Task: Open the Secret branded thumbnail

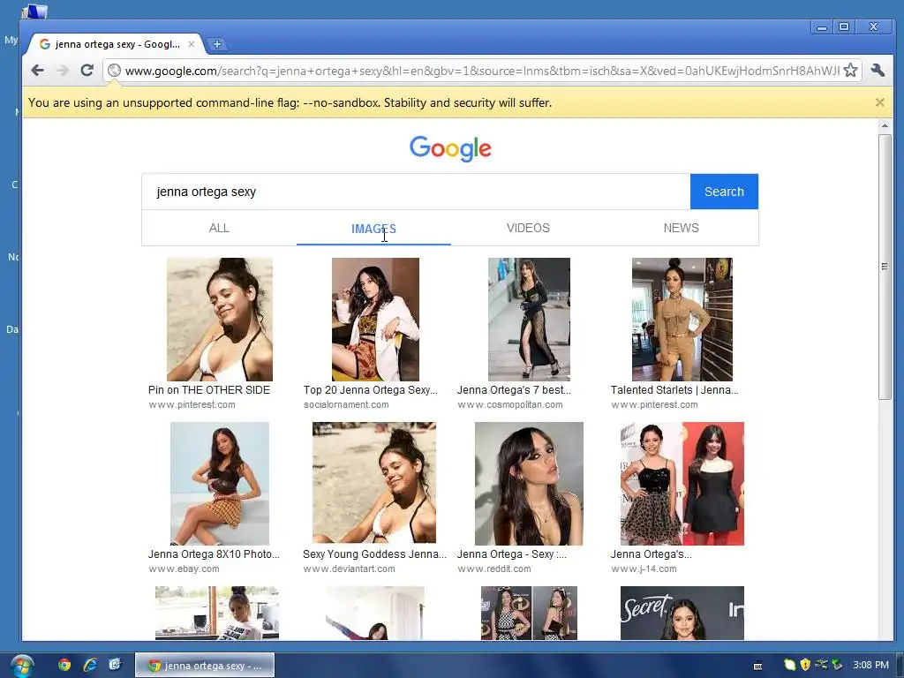Action: [x=682, y=613]
